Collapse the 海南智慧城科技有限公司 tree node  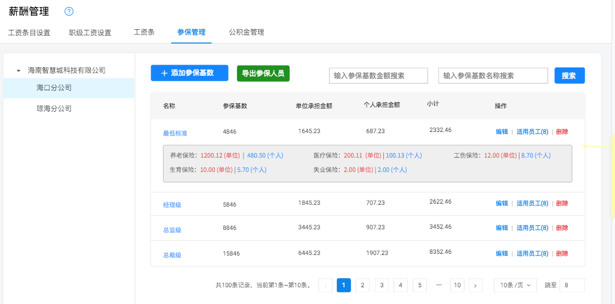[x=19, y=70]
